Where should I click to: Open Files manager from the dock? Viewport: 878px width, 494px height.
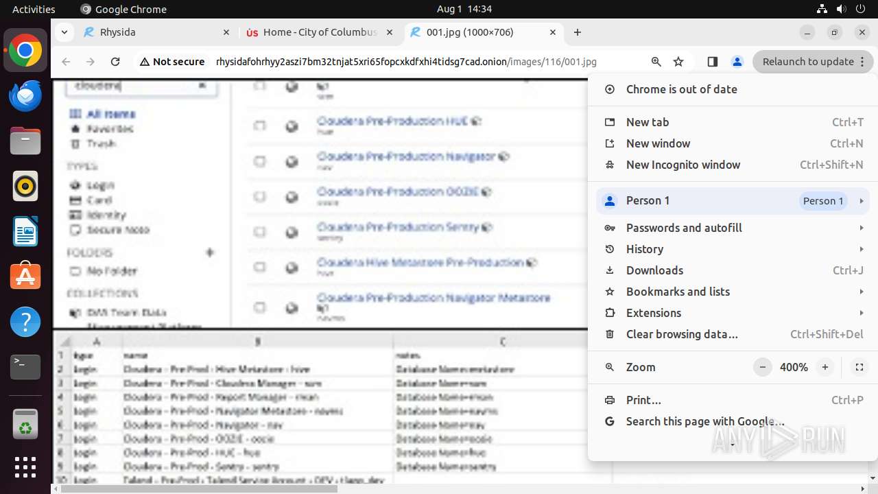point(25,141)
